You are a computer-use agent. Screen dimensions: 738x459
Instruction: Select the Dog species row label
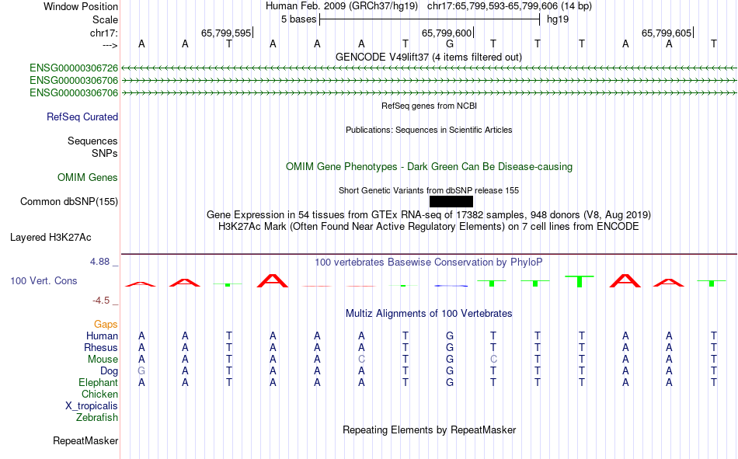[x=110, y=371]
